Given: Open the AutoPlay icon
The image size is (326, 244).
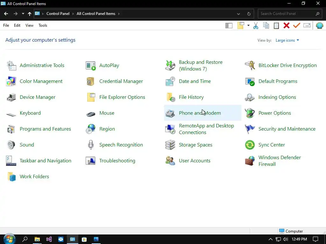Looking at the screenshot, I should tap(91, 65).
